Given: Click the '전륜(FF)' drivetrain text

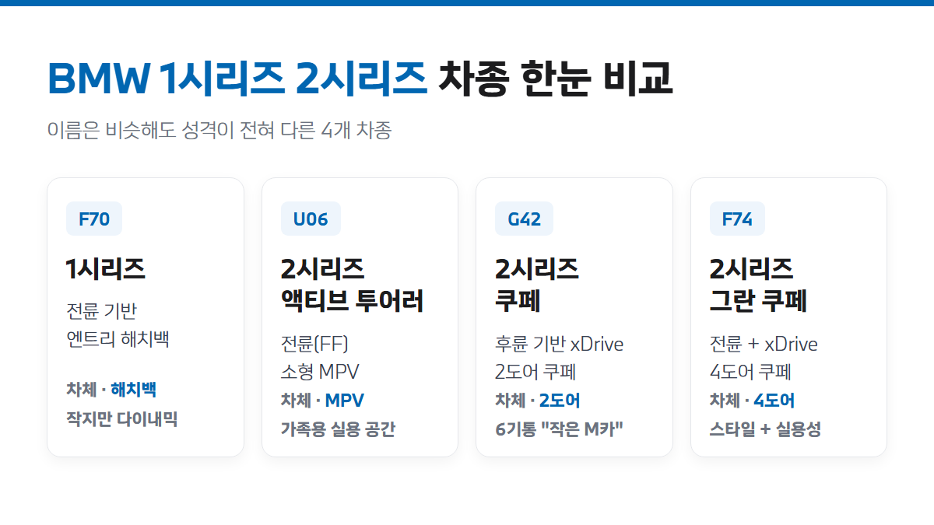Looking at the screenshot, I should [x=315, y=344].
